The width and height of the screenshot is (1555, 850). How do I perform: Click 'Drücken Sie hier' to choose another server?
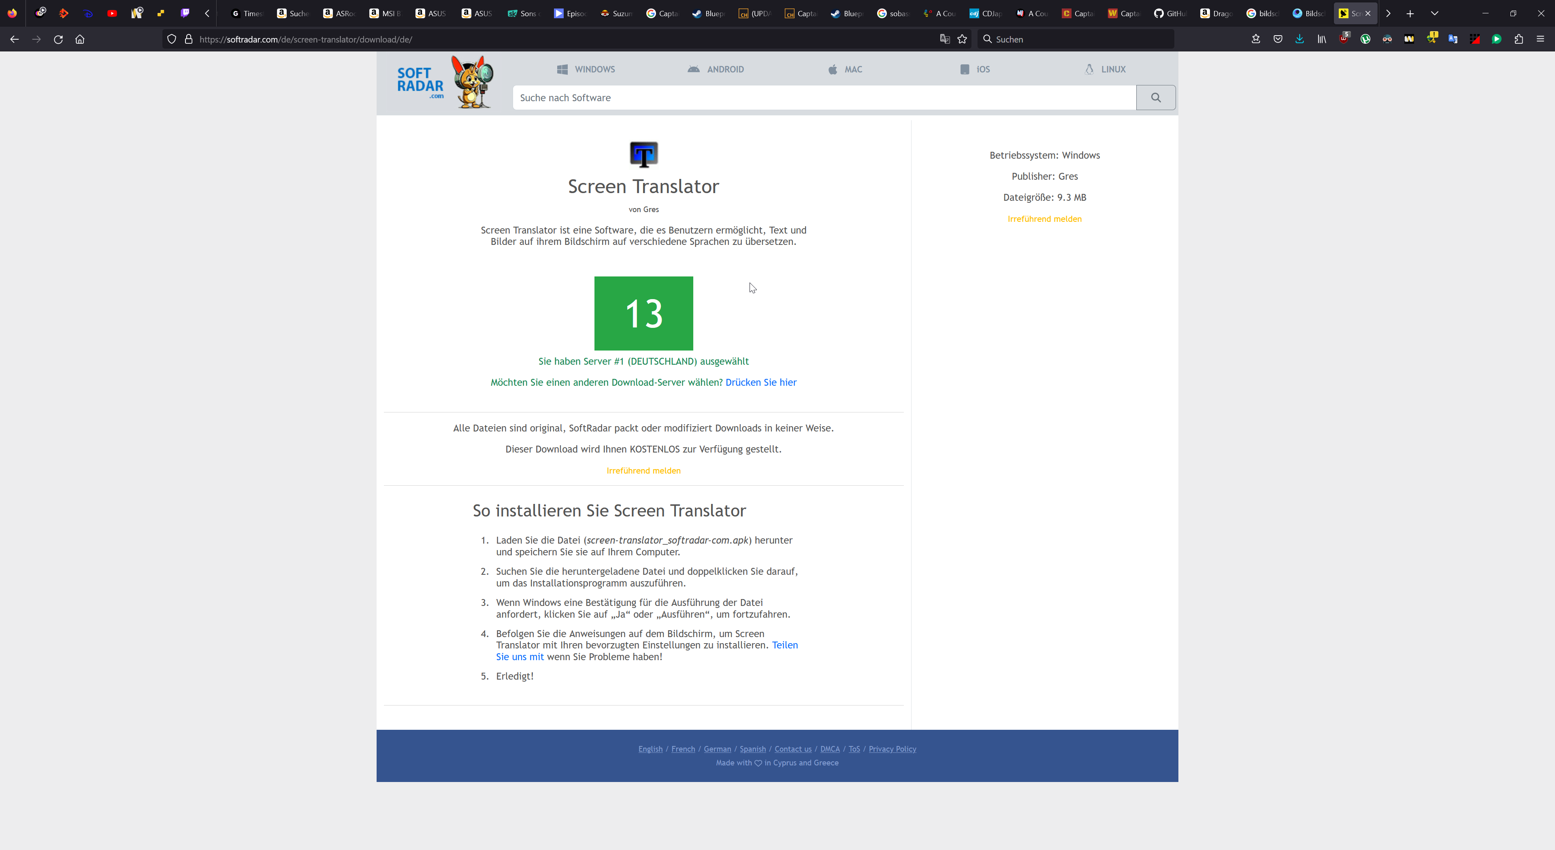(760, 382)
